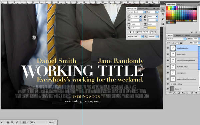The width and height of the screenshot is (200, 125).
Task: Lock all with the padlock icon
Action: click(181, 43)
